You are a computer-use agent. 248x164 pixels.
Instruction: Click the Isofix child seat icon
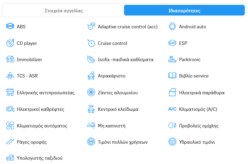(x=91, y=60)
